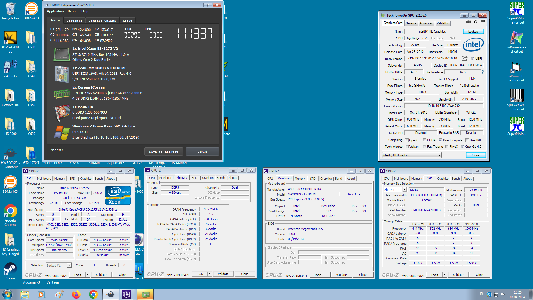Click Tools in the CPU-Z SPD window

434,275
